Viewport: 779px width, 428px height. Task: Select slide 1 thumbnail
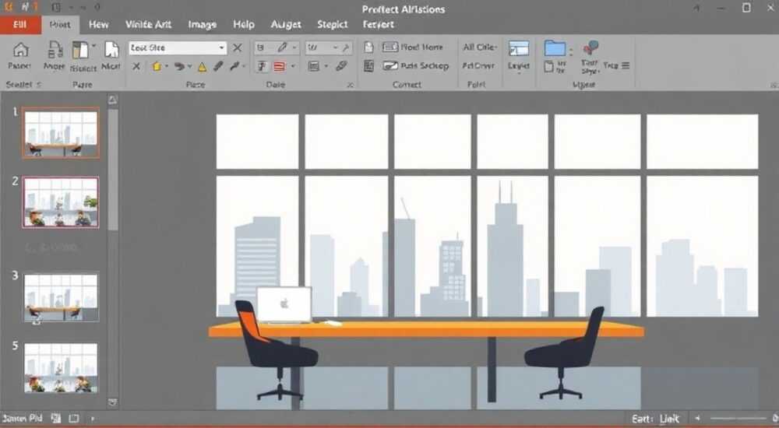click(61, 133)
